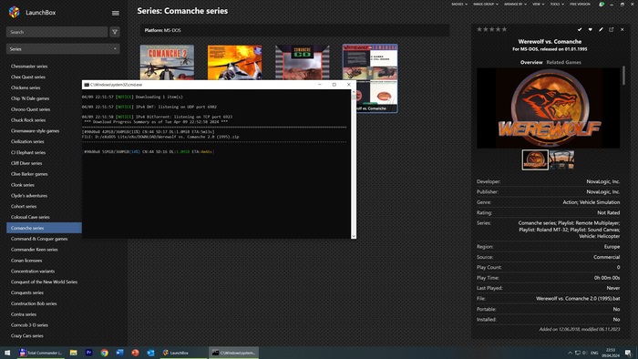
Task: Select Command & Conquer games in sidebar
Action: tap(39, 239)
